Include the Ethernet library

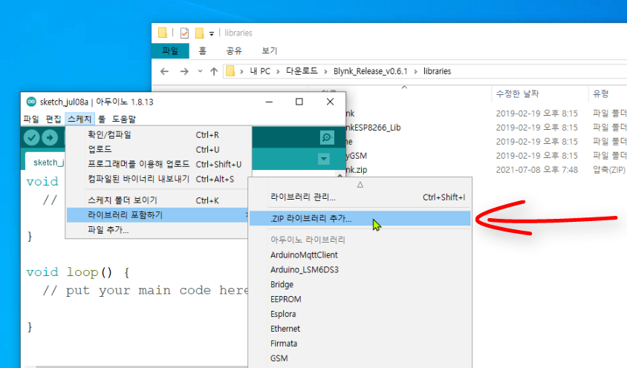click(x=360, y=329)
